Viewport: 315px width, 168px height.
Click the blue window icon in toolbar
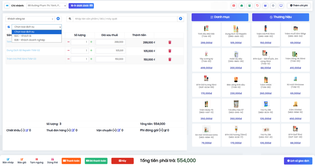click(265, 6)
